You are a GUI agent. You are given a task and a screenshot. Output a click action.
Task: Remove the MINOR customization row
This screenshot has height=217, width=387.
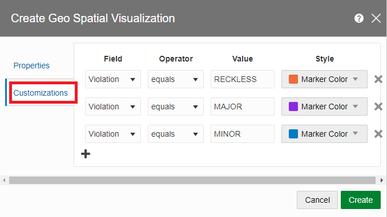(x=378, y=134)
